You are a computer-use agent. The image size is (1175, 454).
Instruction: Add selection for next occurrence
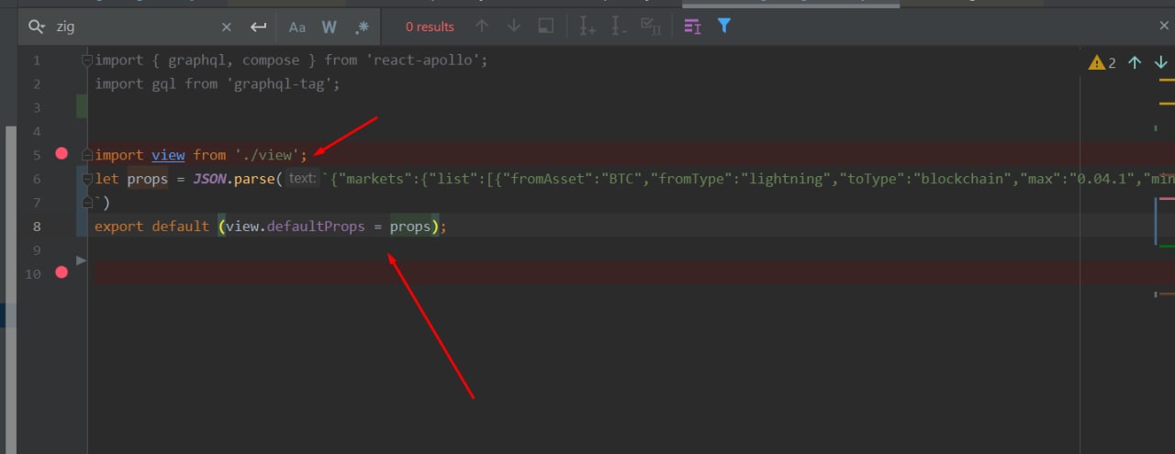click(588, 27)
